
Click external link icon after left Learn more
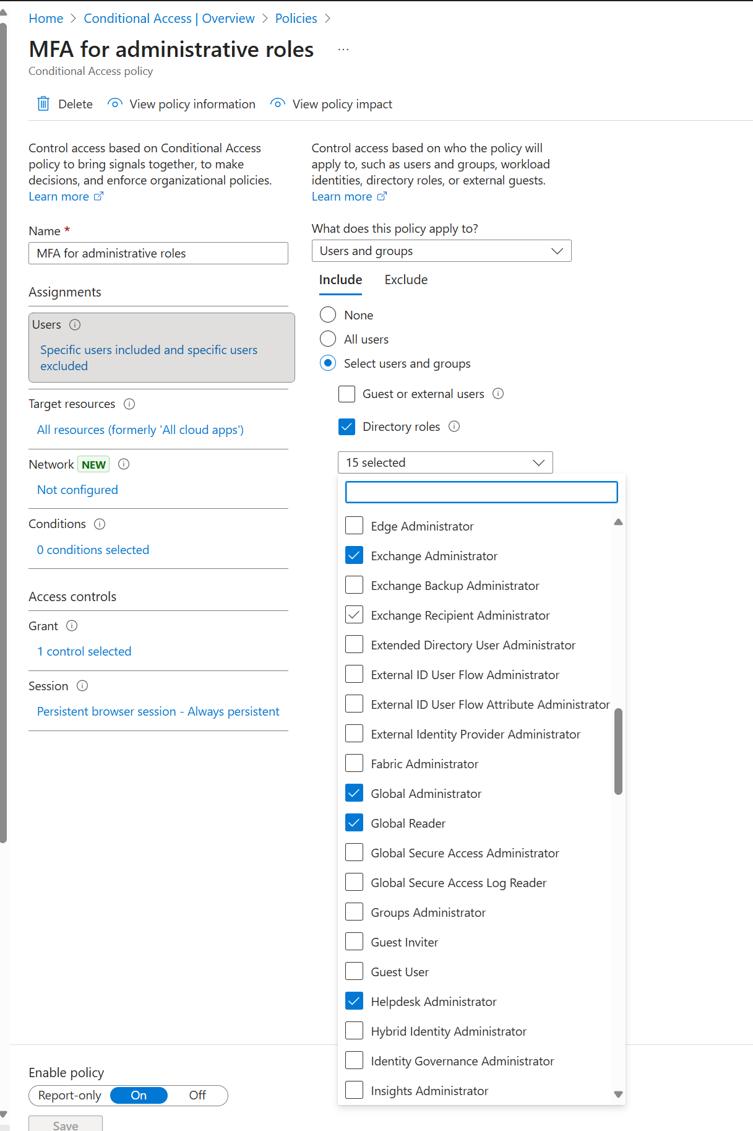coord(98,196)
